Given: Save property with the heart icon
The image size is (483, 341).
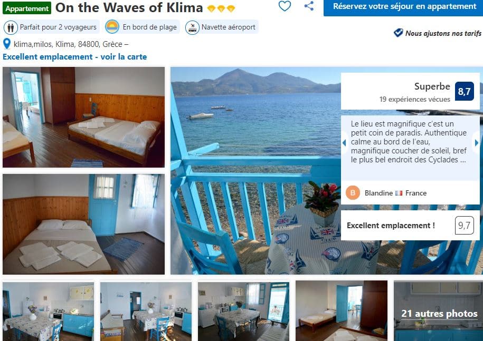Looking at the screenshot, I should click(285, 6).
